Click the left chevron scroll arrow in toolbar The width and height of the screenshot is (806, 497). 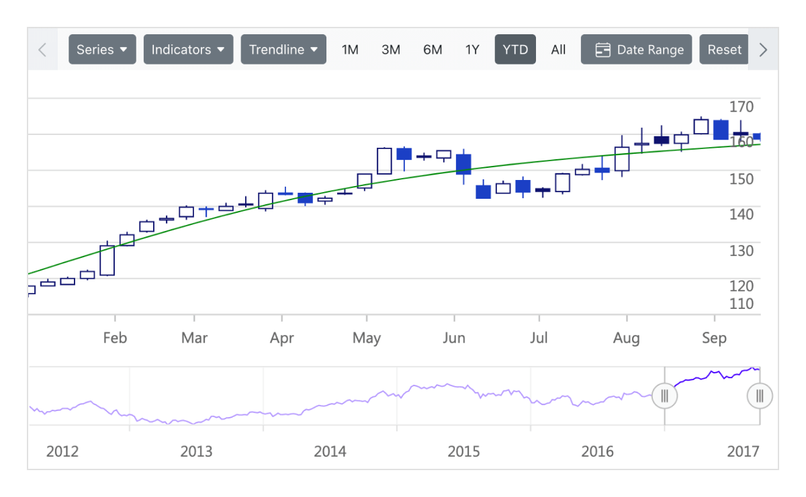pos(42,49)
